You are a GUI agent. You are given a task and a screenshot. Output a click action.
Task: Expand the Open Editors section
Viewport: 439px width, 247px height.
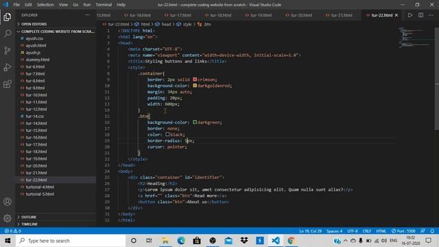[x=56, y=24]
